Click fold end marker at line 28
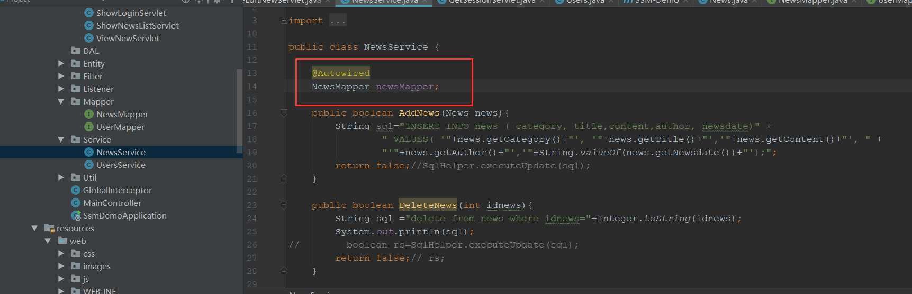The width and height of the screenshot is (912, 294). click(284, 271)
